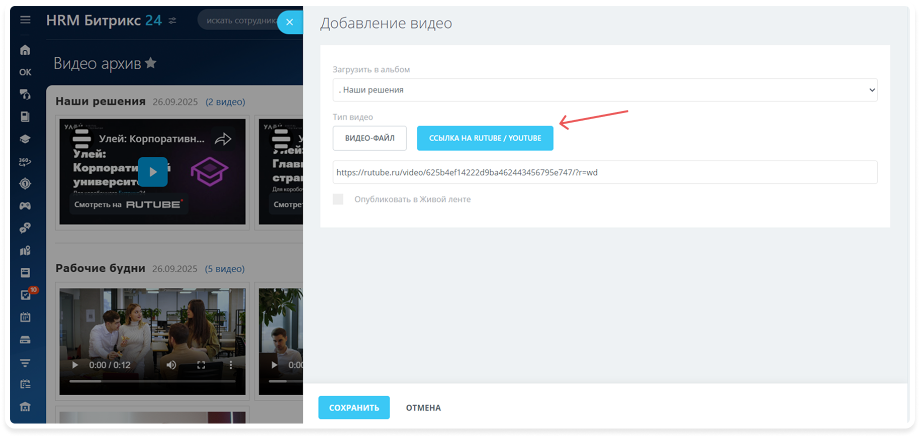Viewport: 920px width, 438px height.
Task: Click the favorite star next to Видео архив
Action: pyautogui.click(x=150, y=63)
